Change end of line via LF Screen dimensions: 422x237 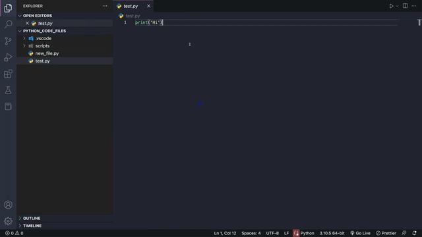point(286,233)
